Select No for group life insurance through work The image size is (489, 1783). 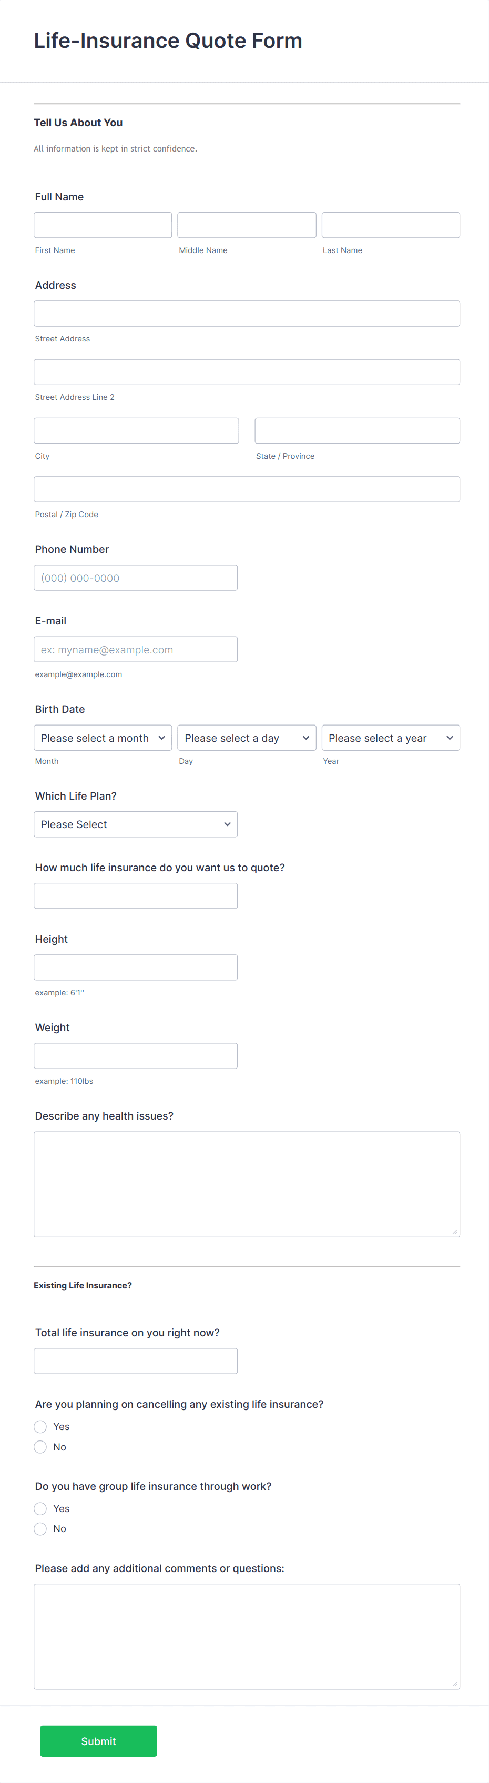point(40,1528)
